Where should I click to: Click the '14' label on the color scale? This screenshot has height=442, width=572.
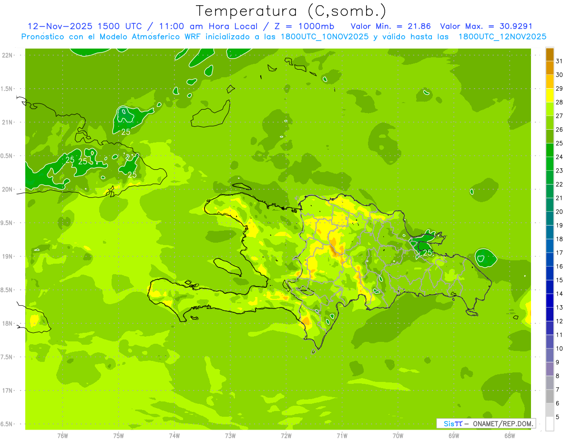point(560,294)
